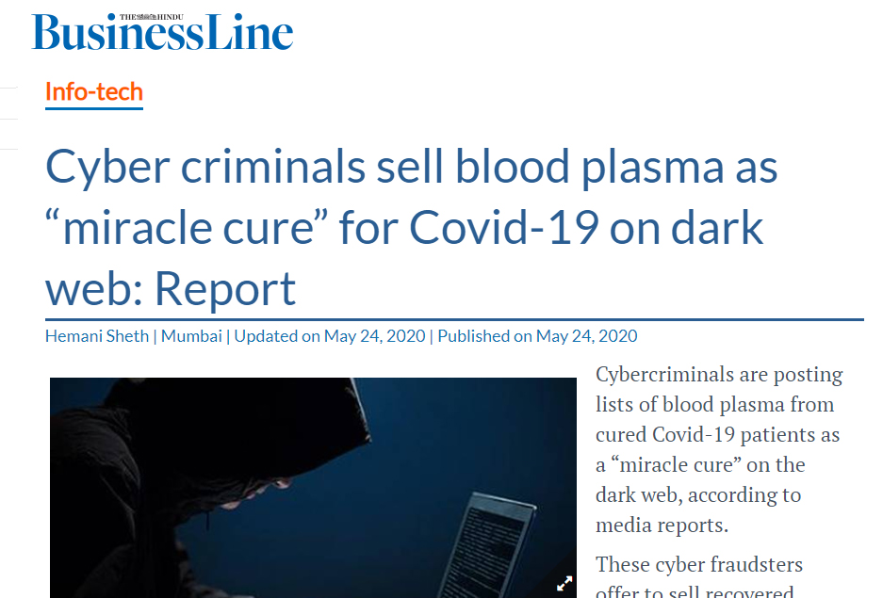
Task: Click 'media reports.' in the first paragraph
Action: pos(662,525)
